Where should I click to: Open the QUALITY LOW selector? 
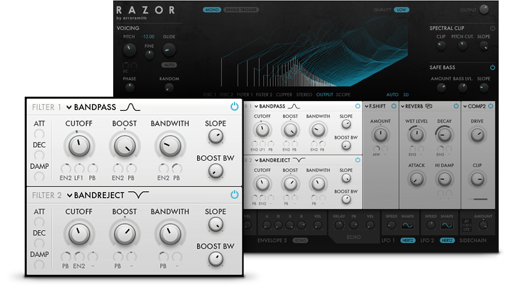tap(401, 10)
